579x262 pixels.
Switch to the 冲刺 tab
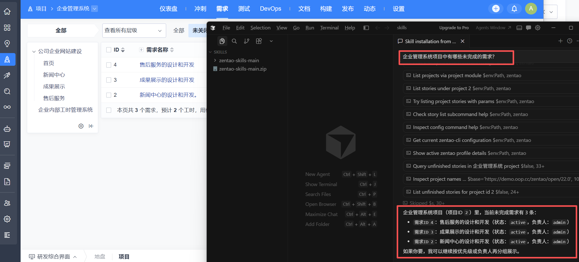[200, 9]
